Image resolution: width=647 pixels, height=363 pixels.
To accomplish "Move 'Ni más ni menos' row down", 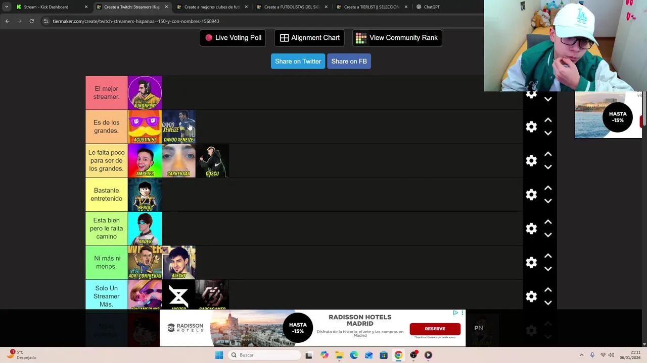I will tap(548, 269).
